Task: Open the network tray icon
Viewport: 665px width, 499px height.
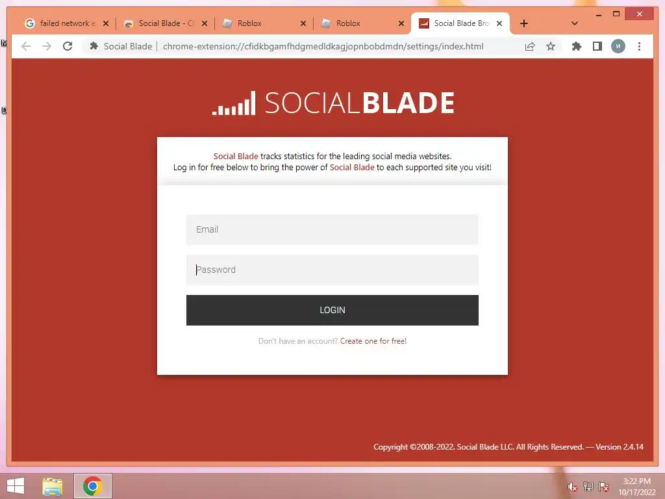Action: (588, 486)
